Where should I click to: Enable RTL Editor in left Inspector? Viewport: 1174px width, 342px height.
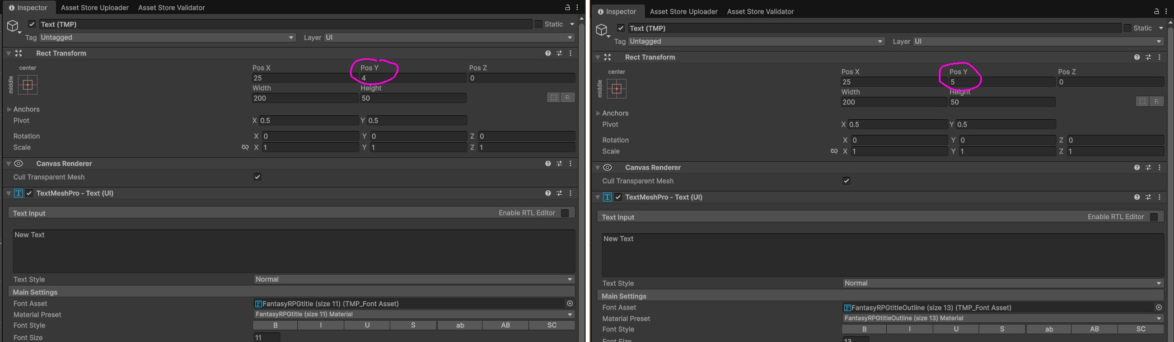(x=564, y=213)
